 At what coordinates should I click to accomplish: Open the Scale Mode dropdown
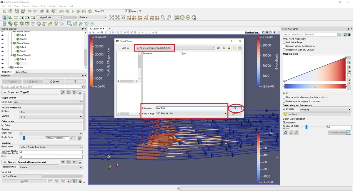(x=51, y=133)
